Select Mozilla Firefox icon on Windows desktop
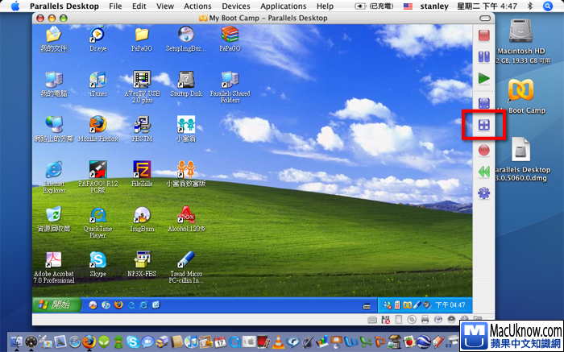This screenshot has height=352, width=564. [97, 125]
